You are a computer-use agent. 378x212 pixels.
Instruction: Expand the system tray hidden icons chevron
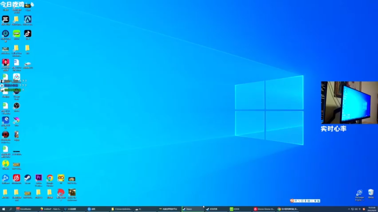tap(349, 209)
